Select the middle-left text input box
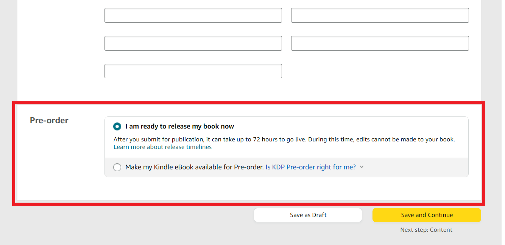 [x=193, y=43]
